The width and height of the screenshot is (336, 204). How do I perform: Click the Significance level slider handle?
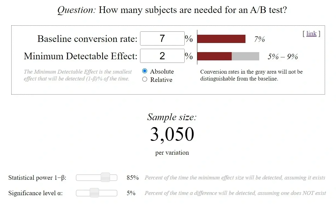coord(94,193)
